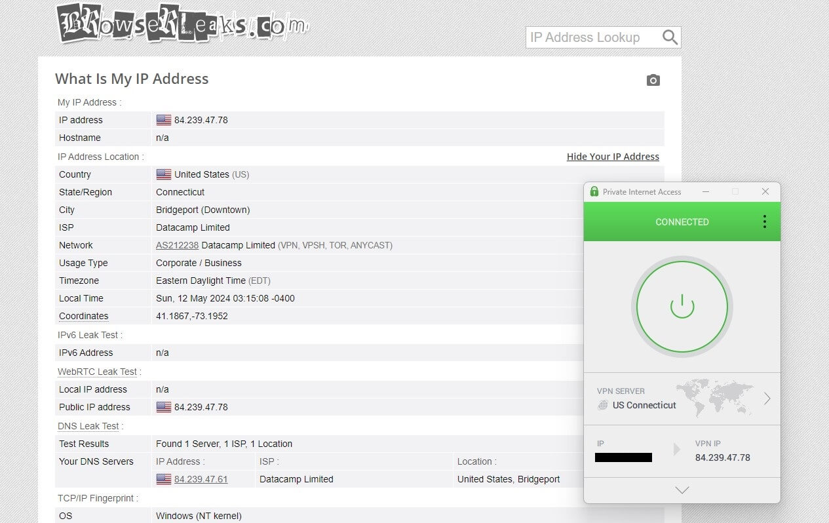Click Eastern Daylight Time timezone value

pos(213,281)
